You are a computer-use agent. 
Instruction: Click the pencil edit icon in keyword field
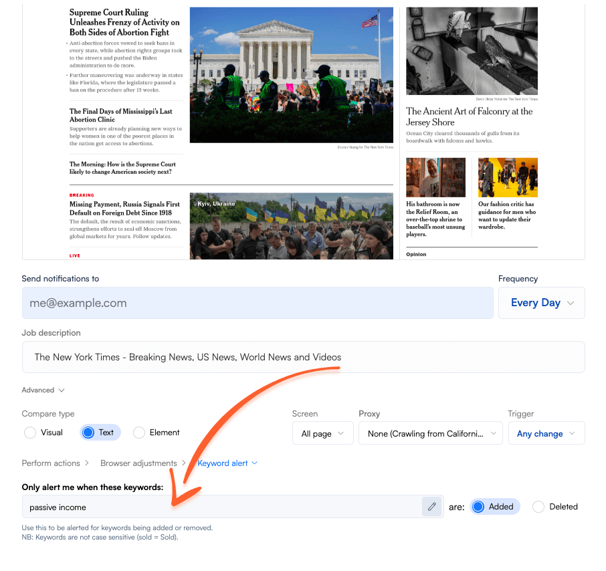tap(431, 507)
